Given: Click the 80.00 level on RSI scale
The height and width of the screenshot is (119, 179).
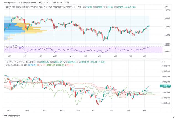Looking at the screenshot, I should tap(167, 45).
